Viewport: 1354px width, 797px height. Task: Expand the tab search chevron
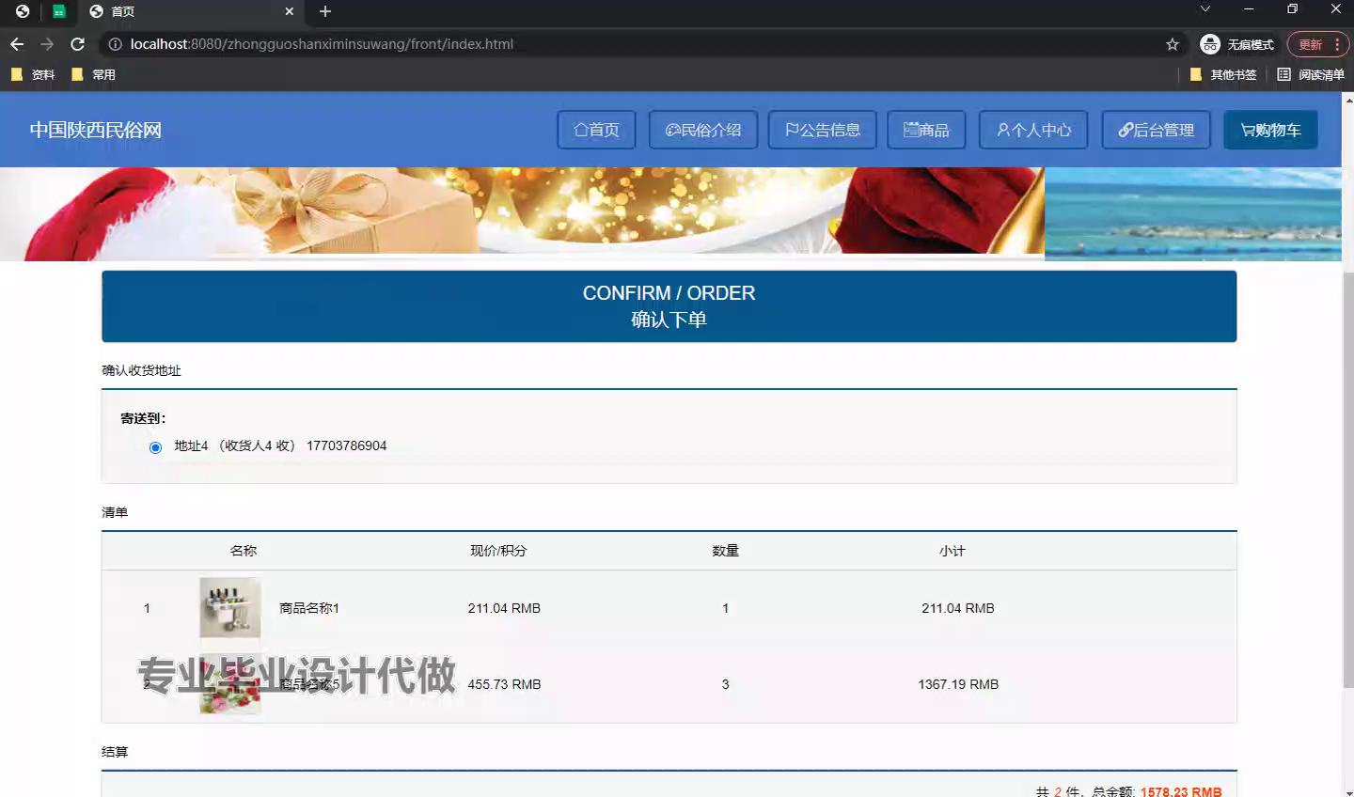(1204, 9)
